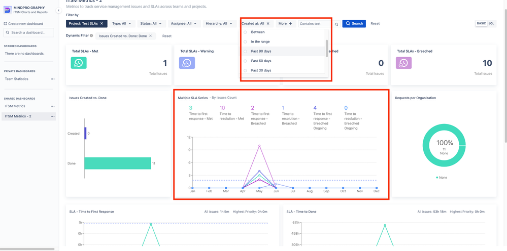Collapse the sidebar with the chevron button
This screenshot has width=507, height=251.
pyautogui.click(x=58, y=10)
